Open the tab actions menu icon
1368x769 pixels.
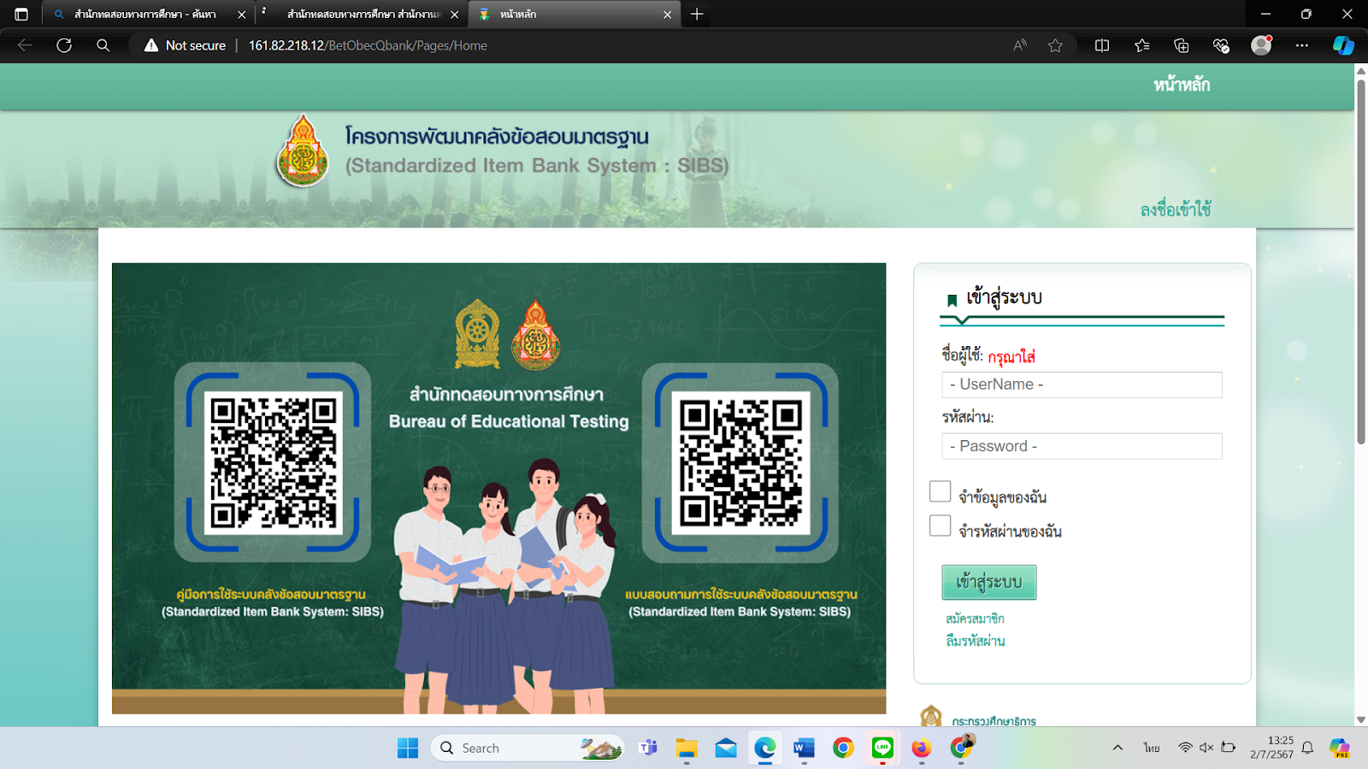(x=21, y=15)
